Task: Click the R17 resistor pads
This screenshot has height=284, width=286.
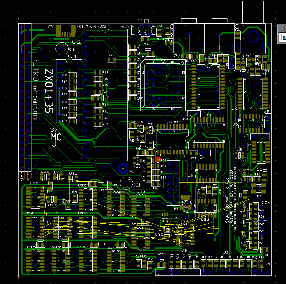Action: [98, 72]
